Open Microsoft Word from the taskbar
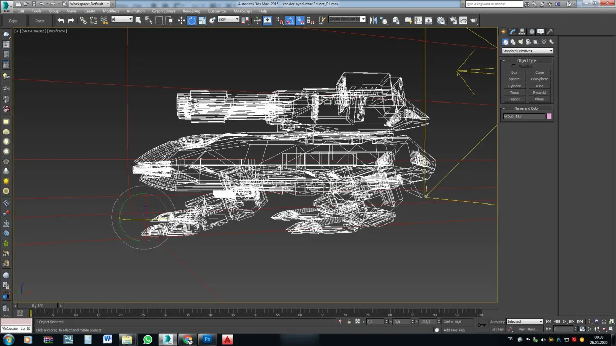616x346 pixels. tap(108, 339)
